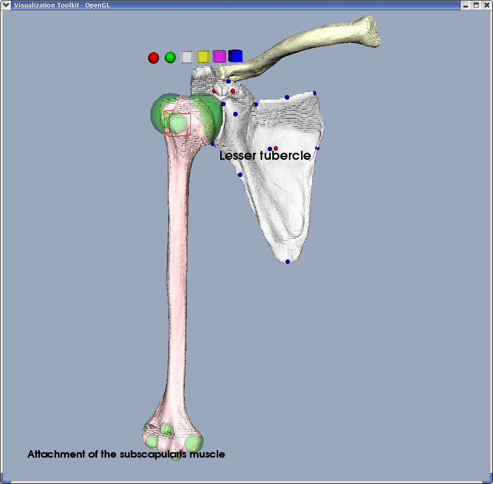Click the red landmark beside the 'Lesser tubercle' text

coord(276,148)
